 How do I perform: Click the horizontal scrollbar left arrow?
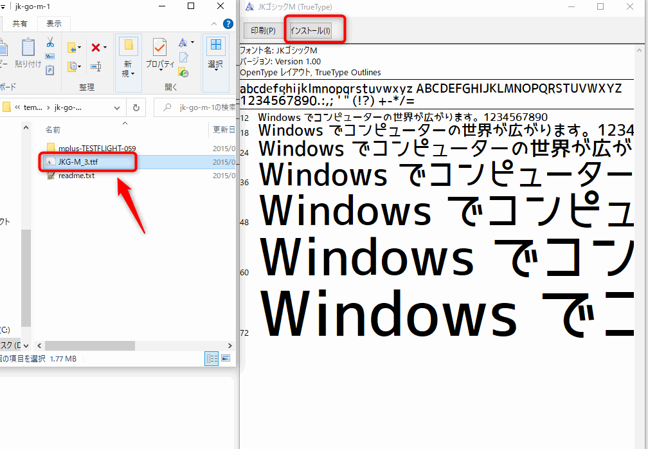(x=39, y=345)
